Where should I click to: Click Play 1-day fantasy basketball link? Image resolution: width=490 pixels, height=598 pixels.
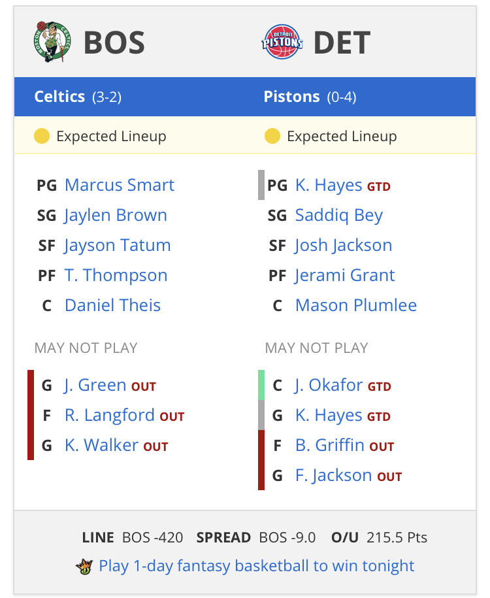256,566
